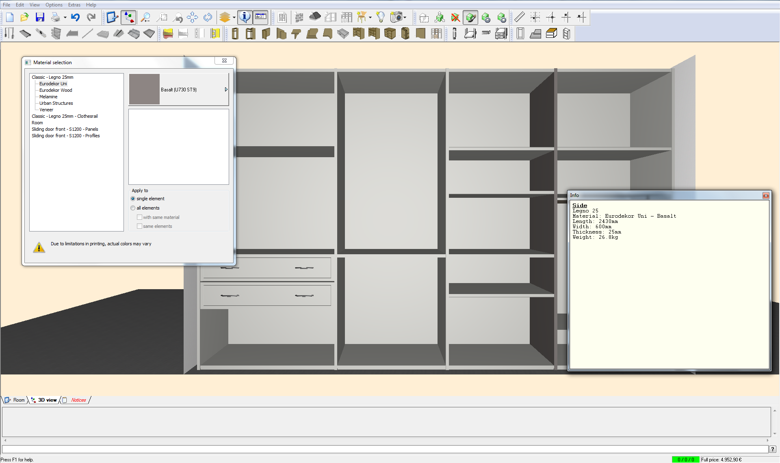
Task: Select the light bulb lighting tool
Action: [381, 17]
